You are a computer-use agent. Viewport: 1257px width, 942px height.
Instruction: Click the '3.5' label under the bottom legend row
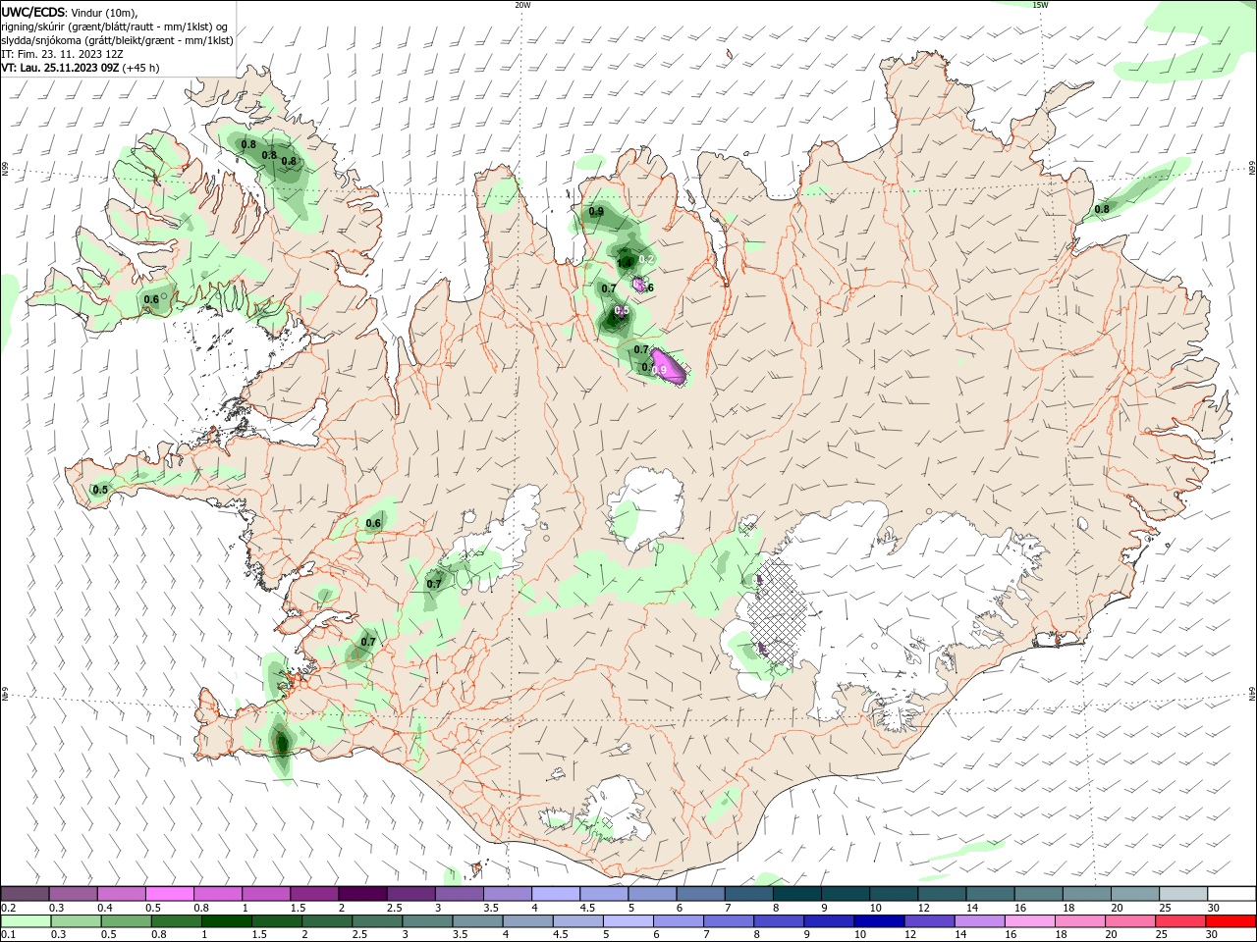click(459, 935)
